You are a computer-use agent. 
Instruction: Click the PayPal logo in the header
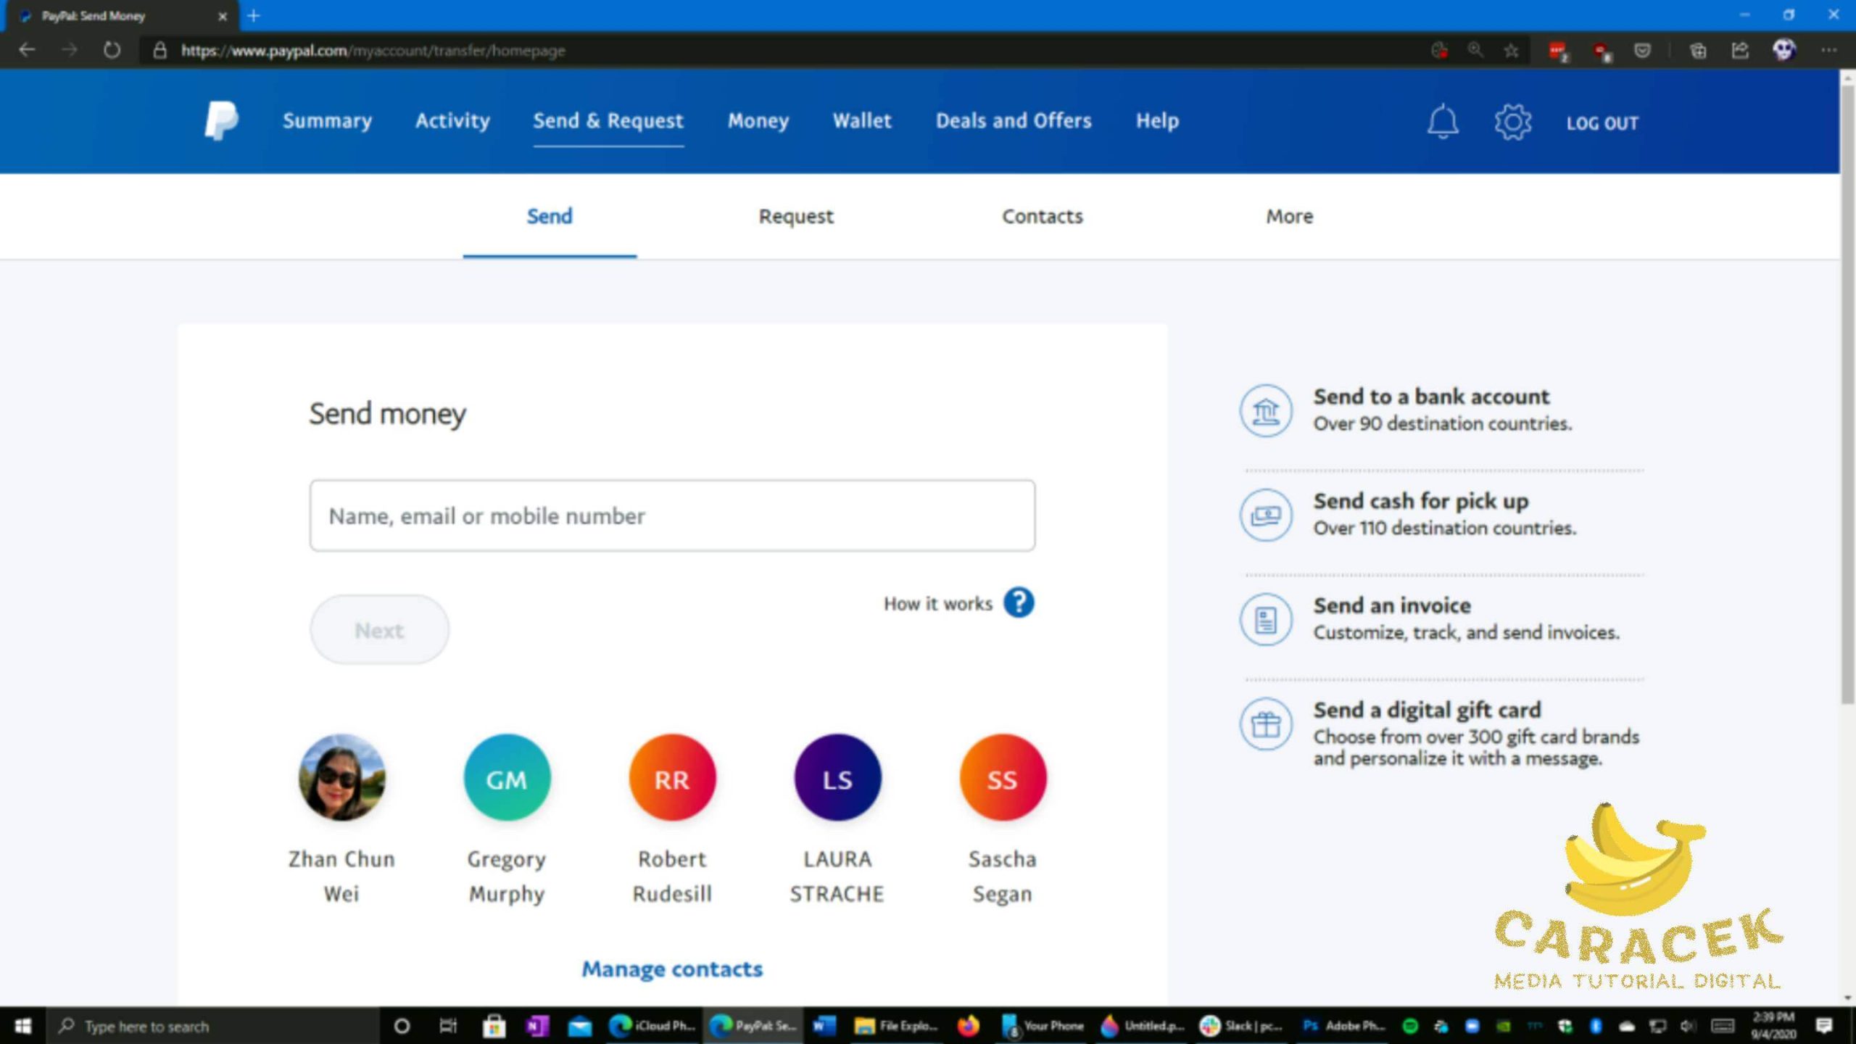click(221, 120)
